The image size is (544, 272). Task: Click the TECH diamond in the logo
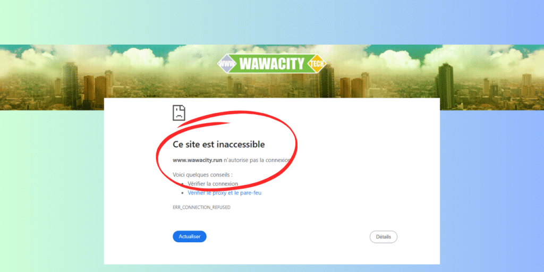[x=317, y=64]
